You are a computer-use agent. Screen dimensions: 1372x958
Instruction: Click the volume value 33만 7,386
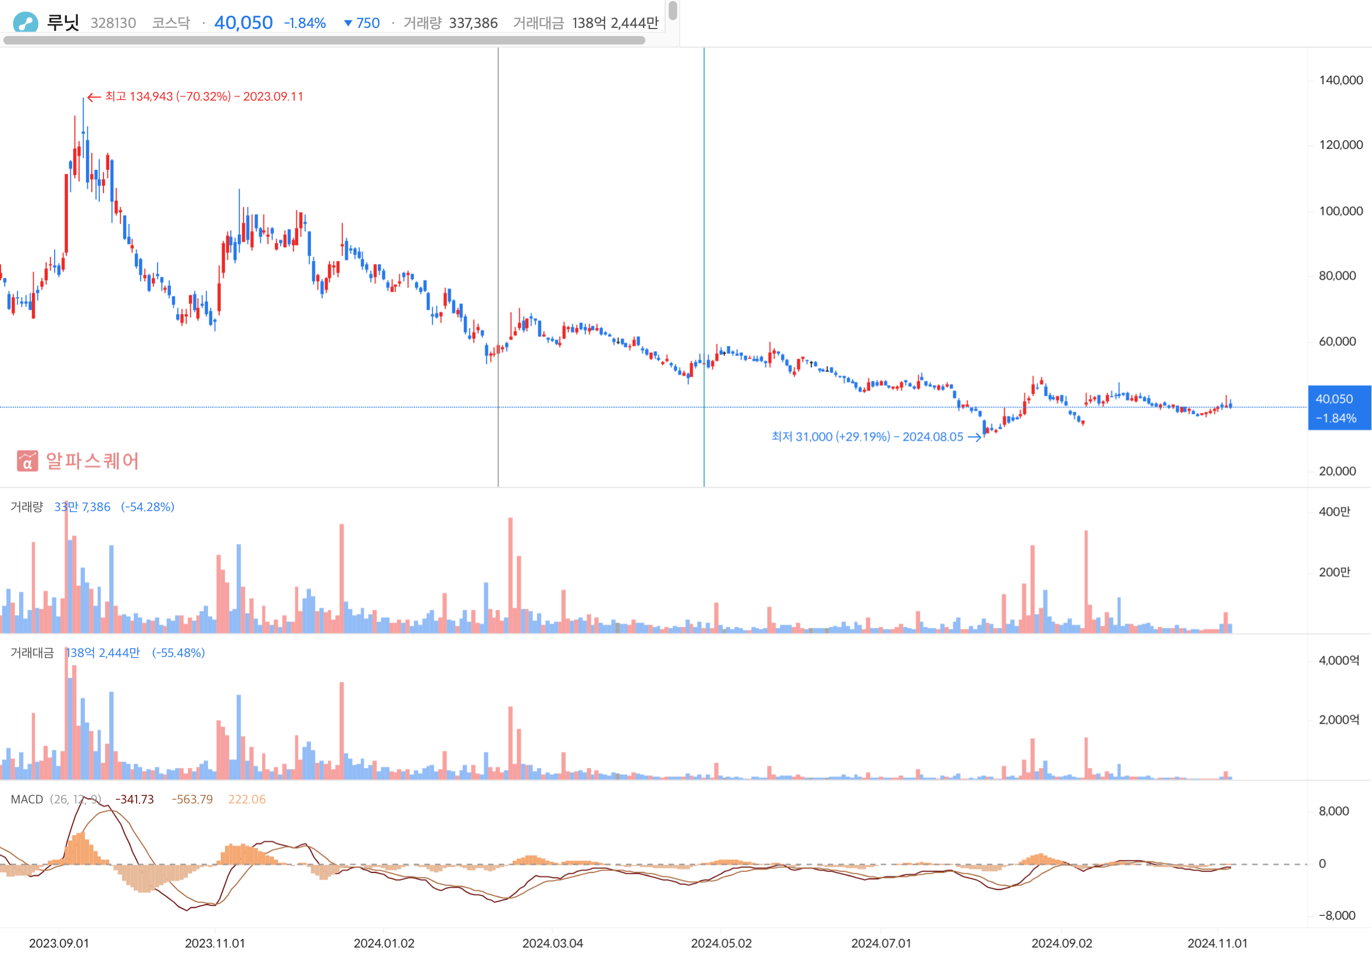(x=83, y=507)
